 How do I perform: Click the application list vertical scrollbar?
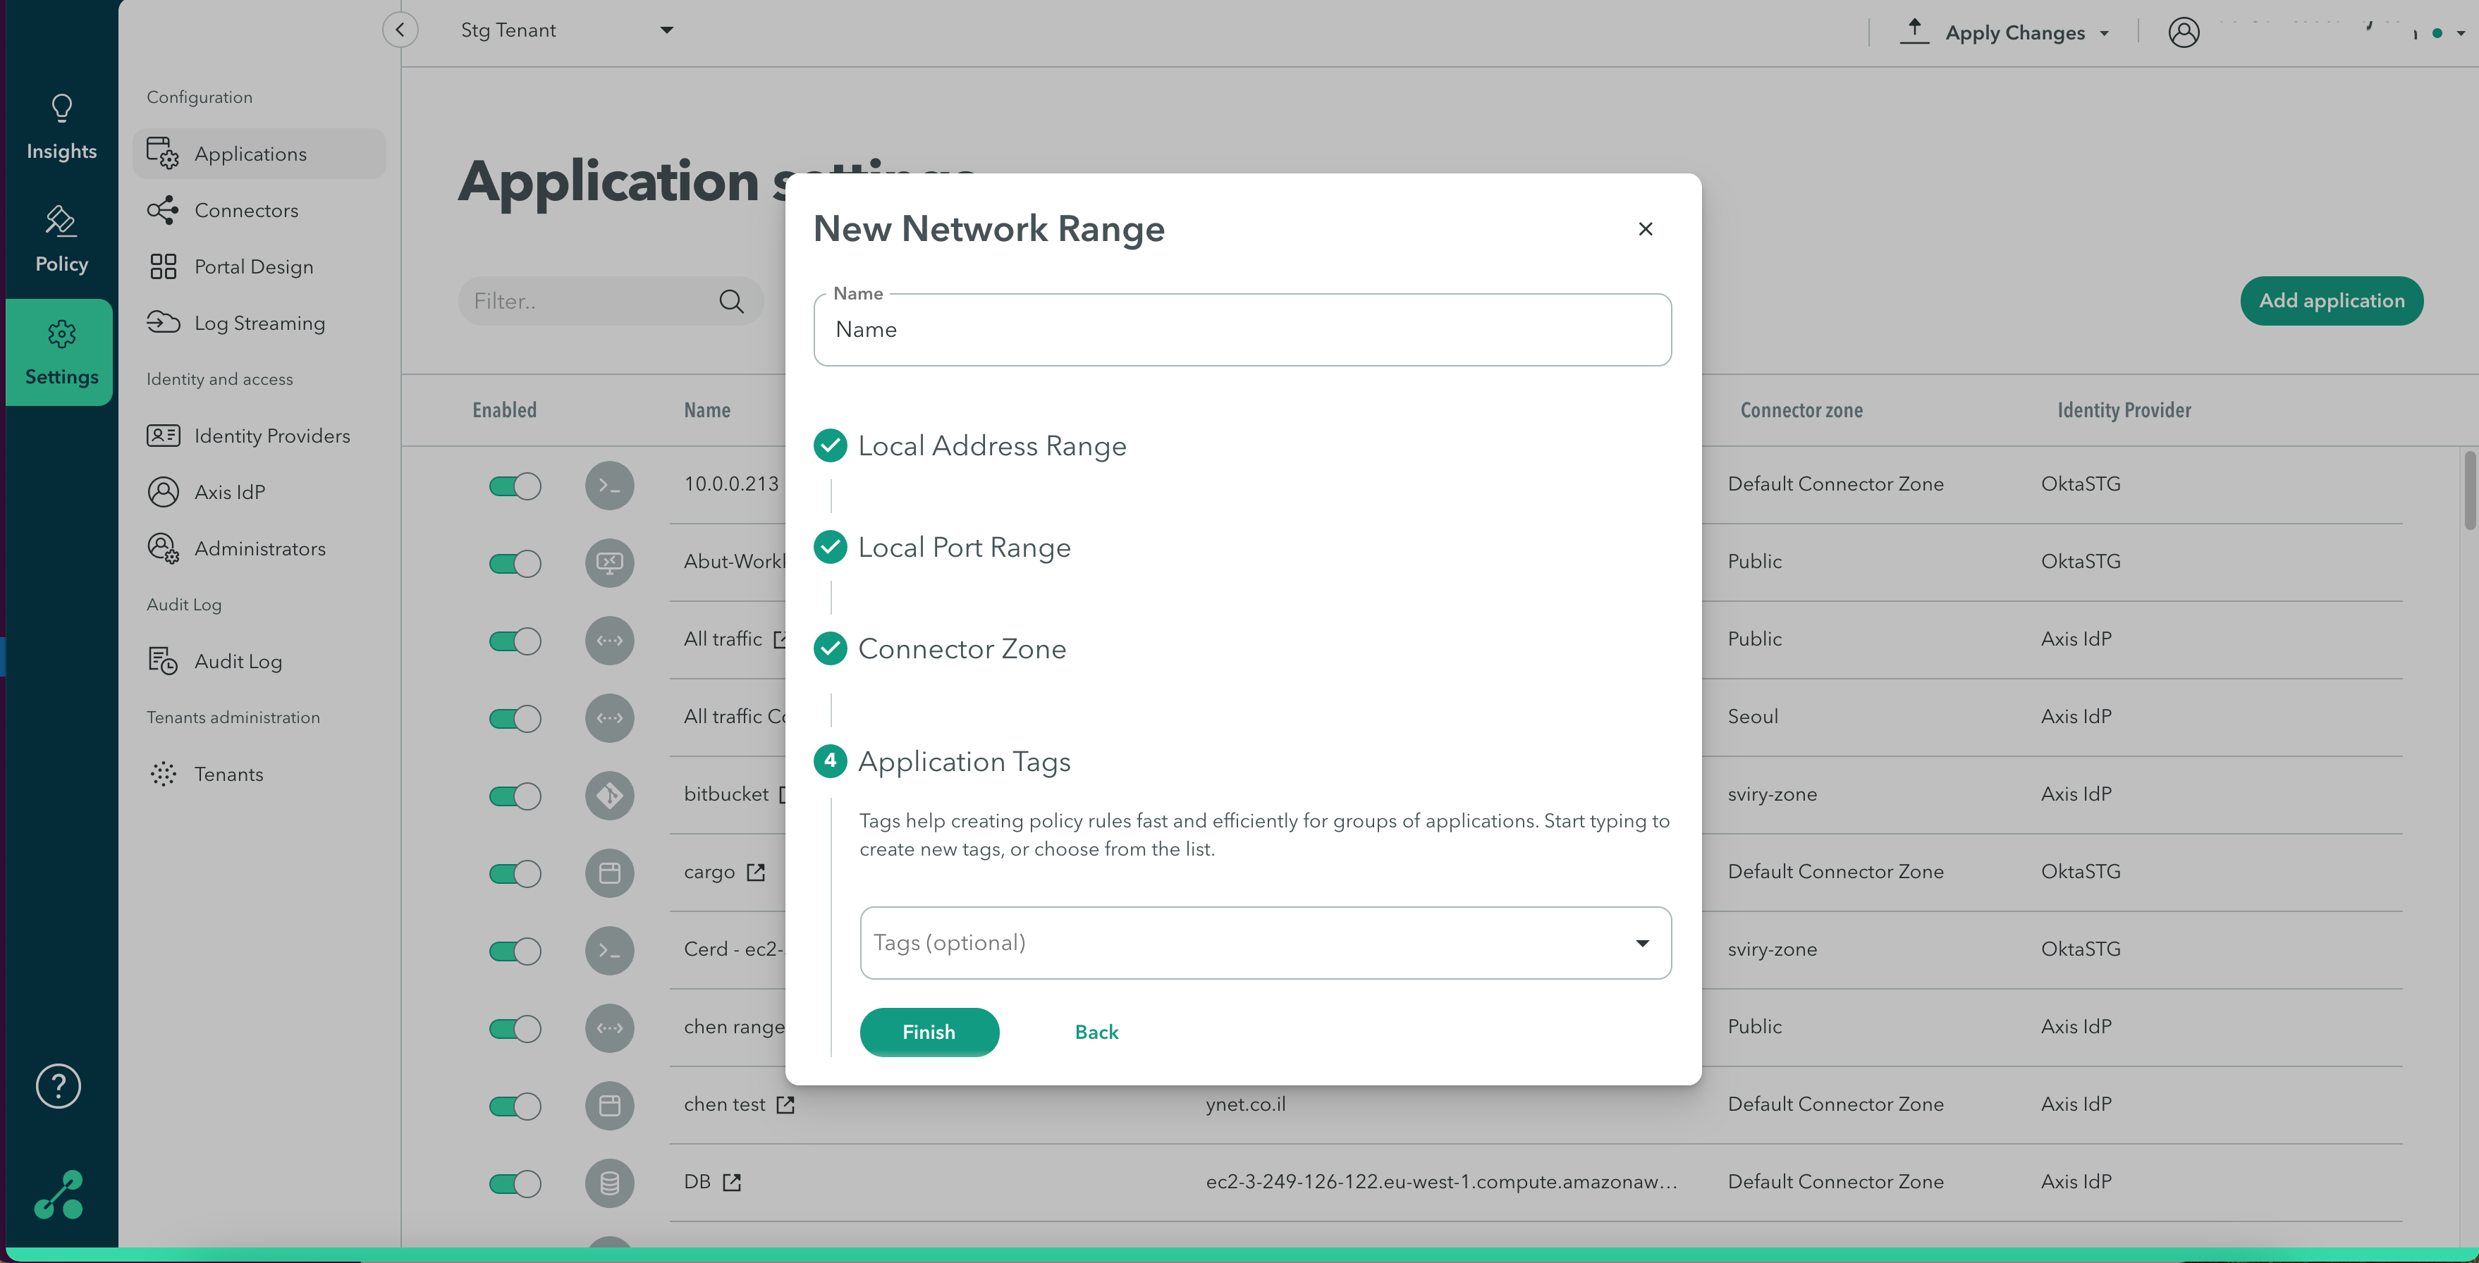pos(2469,491)
